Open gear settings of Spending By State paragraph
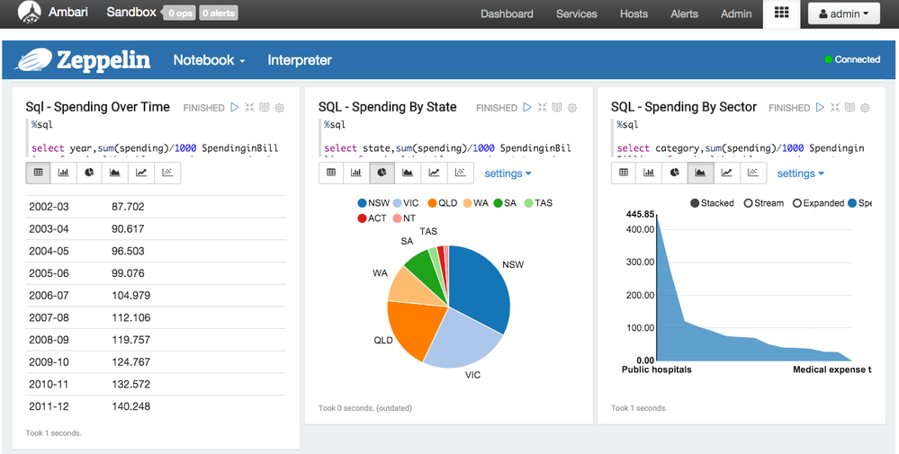This screenshot has height=454, width=899. [572, 107]
